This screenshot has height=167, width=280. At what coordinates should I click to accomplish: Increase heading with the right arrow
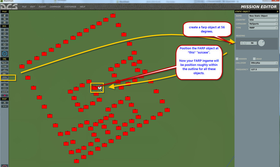[245, 43]
